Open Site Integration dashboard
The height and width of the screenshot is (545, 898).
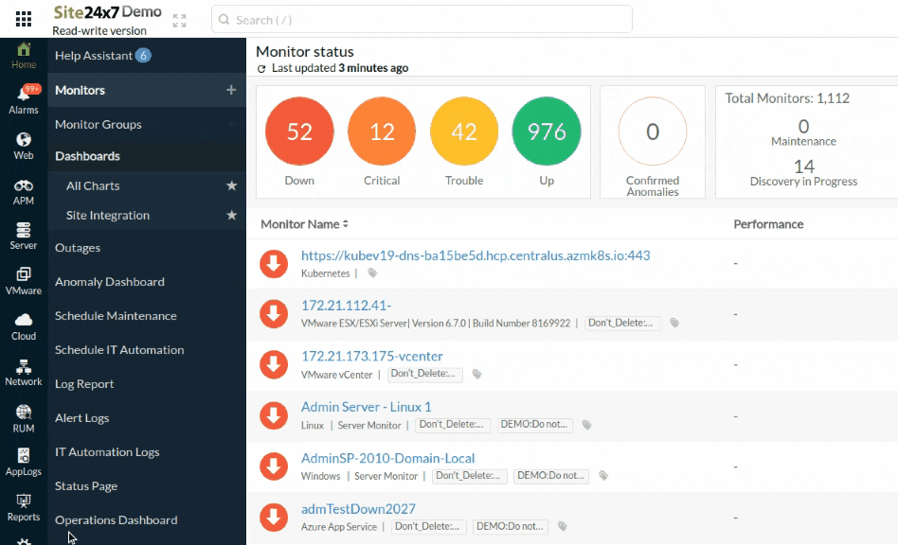(x=108, y=215)
